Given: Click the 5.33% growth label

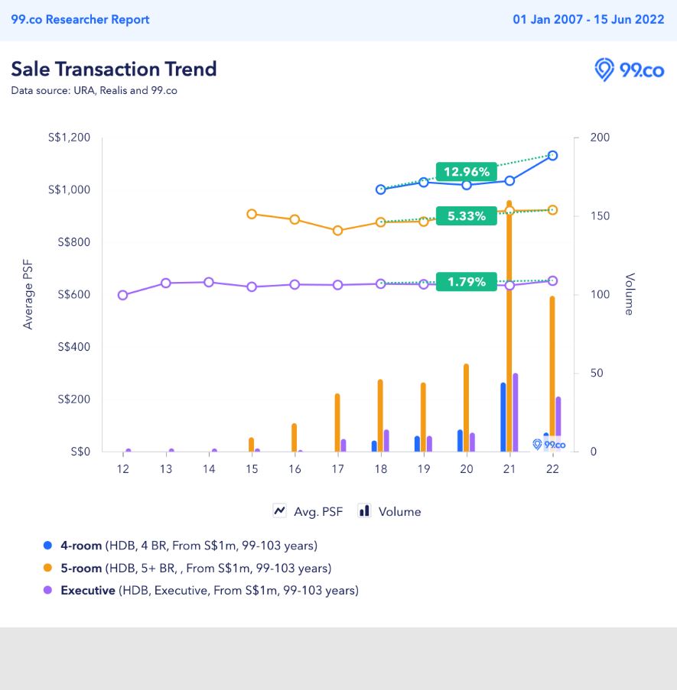Looking at the screenshot, I should point(467,216).
